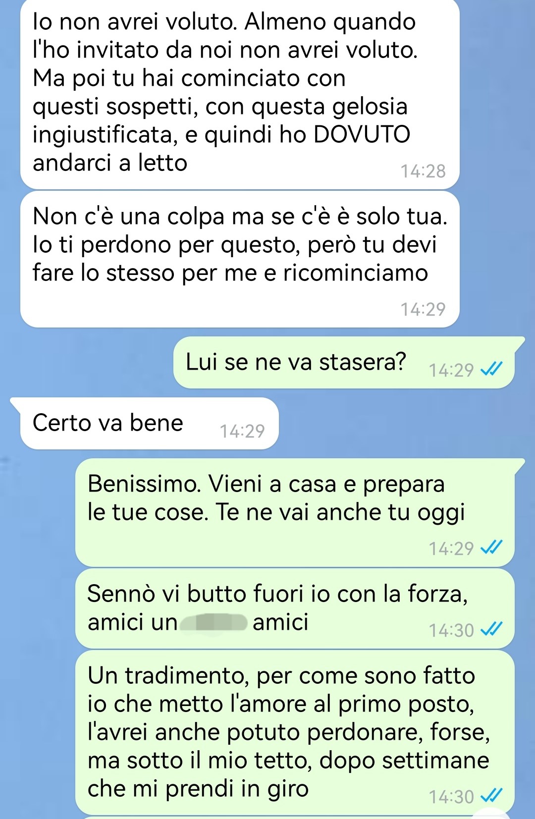Tap read-receipt checkmarks on 'Lui se ne va stasera?'
The image size is (535, 819).
[492, 369]
